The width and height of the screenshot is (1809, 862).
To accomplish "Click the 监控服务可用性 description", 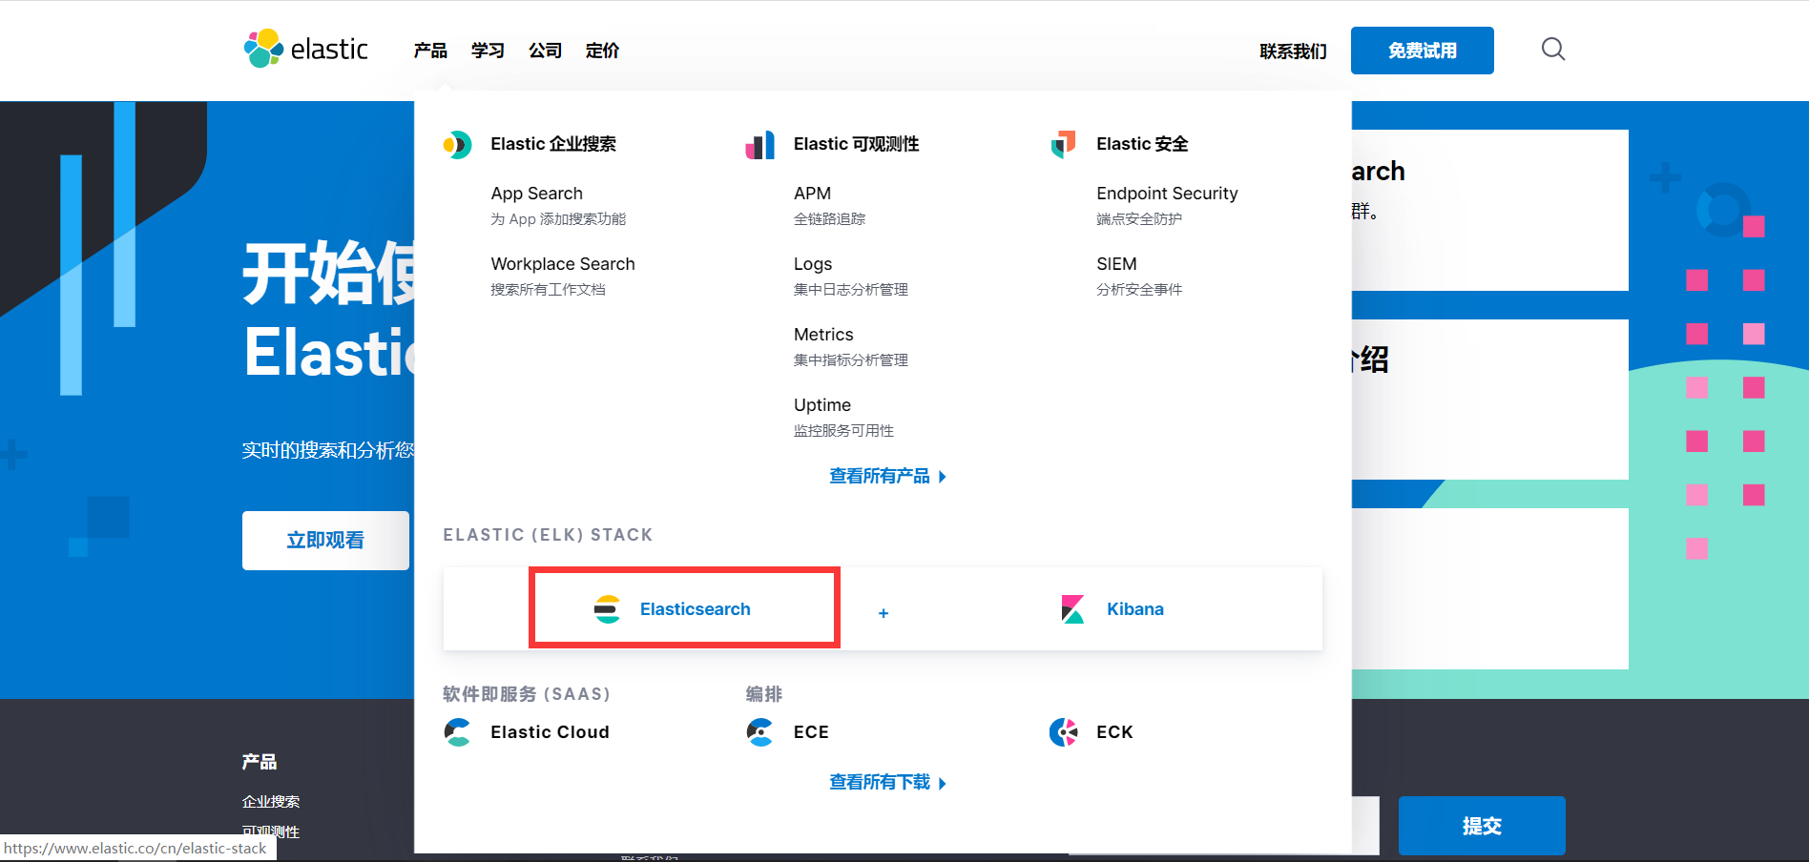I will [843, 431].
